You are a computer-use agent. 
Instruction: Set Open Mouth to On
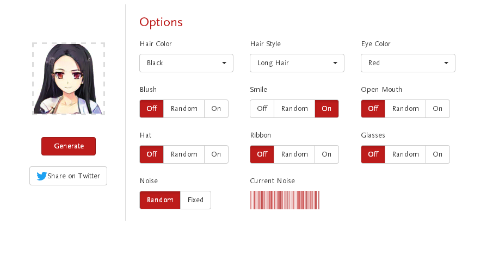point(438,109)
